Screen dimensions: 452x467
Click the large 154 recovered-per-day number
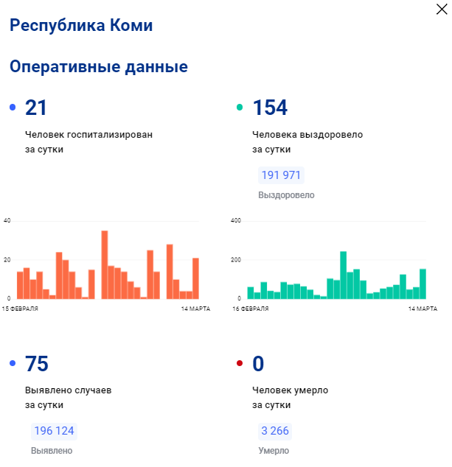(x=270, y=108)
